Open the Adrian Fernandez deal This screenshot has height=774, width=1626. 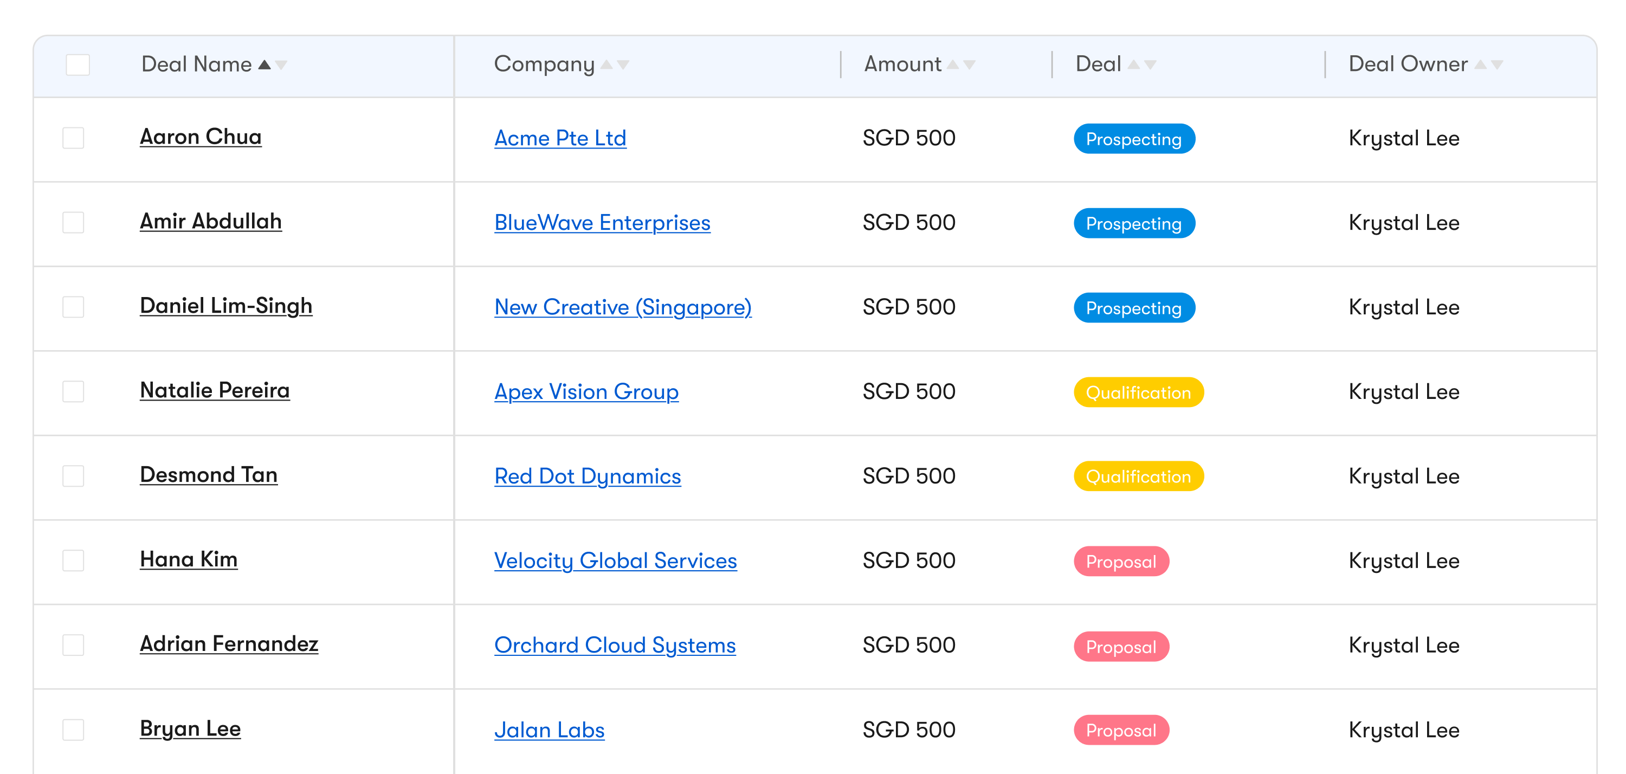tap(229, 644)
